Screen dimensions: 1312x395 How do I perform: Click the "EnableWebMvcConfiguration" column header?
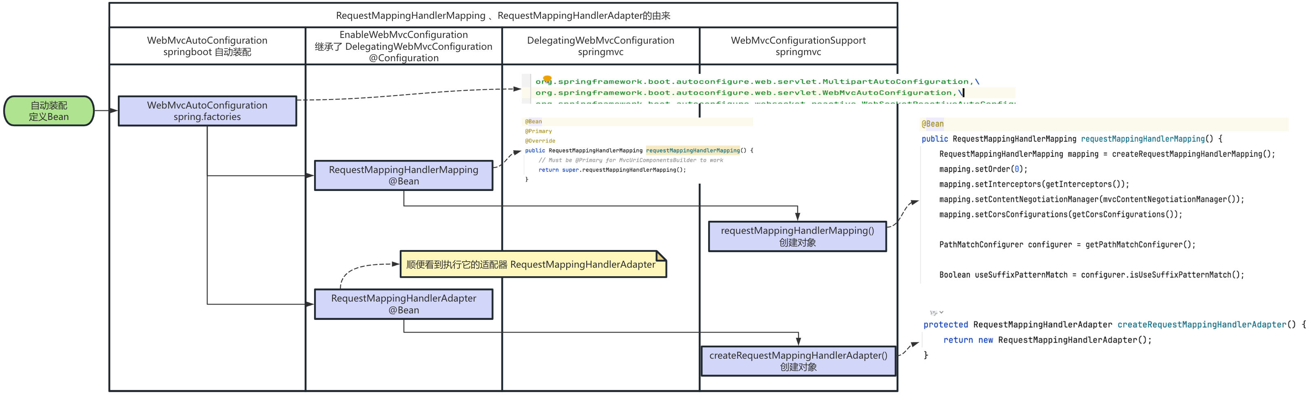tap(403, 46)
